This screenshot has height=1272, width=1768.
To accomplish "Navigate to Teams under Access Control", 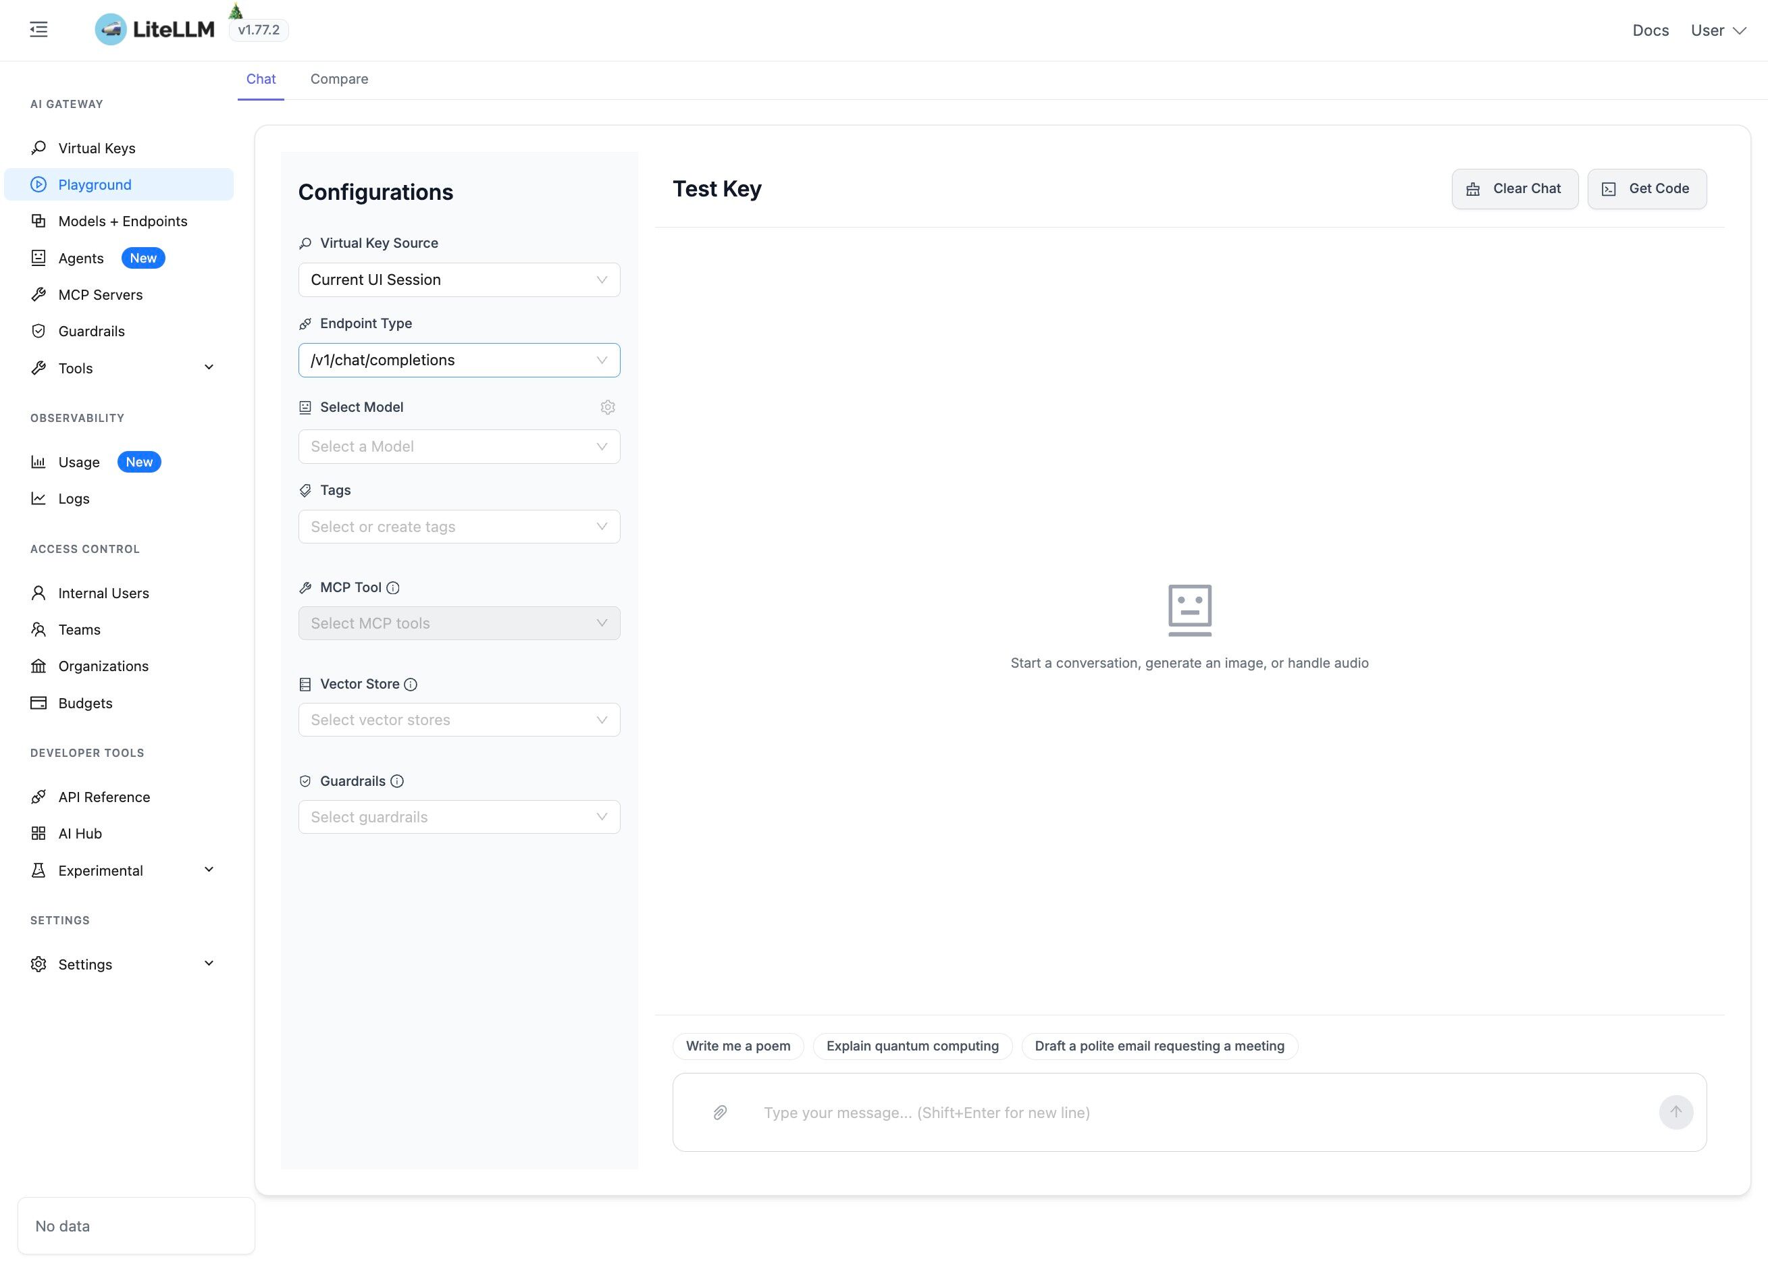I will tap(80, 629).
